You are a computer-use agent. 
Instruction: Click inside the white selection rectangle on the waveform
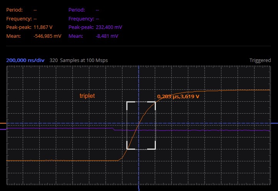pos(141,126)
